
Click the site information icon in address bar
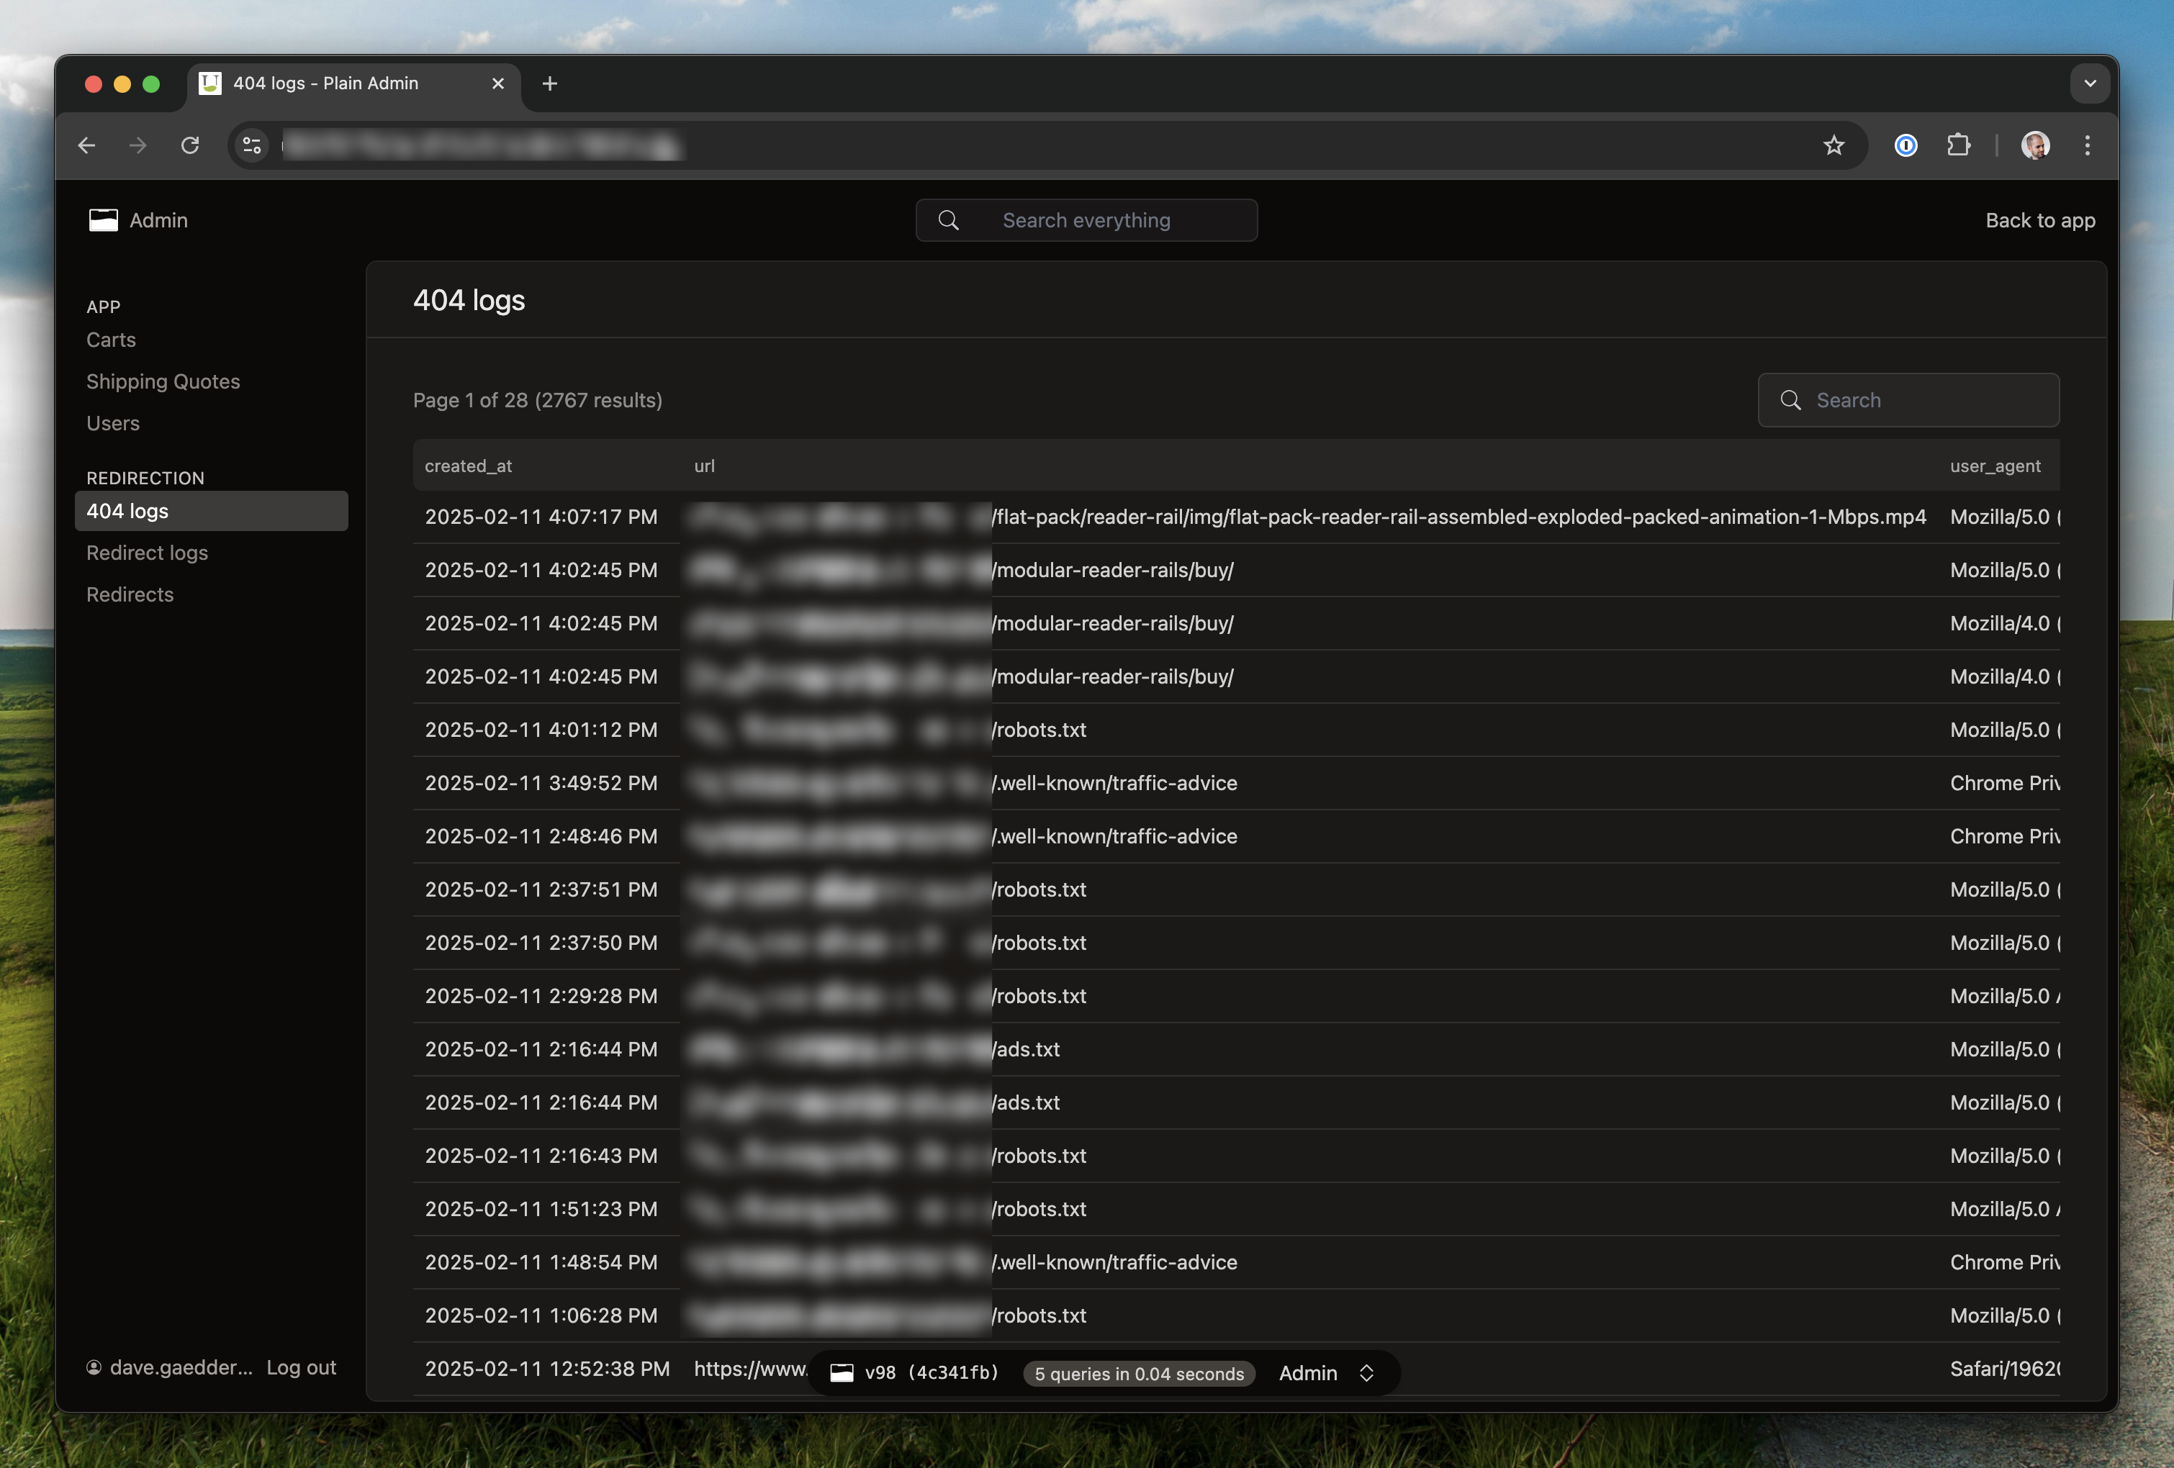point(252,145)
